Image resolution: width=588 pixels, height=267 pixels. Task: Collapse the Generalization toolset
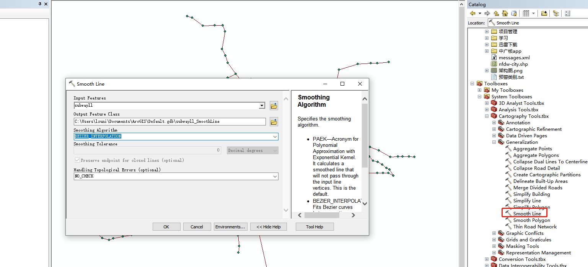point(494,142)
